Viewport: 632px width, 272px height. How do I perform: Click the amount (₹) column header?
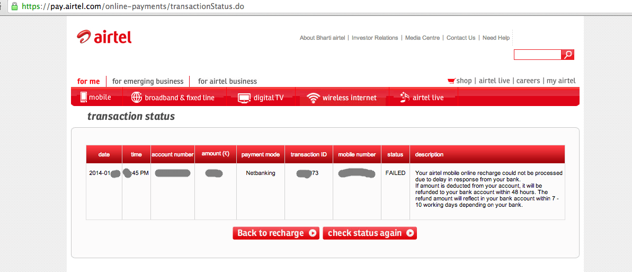(215, 154)
